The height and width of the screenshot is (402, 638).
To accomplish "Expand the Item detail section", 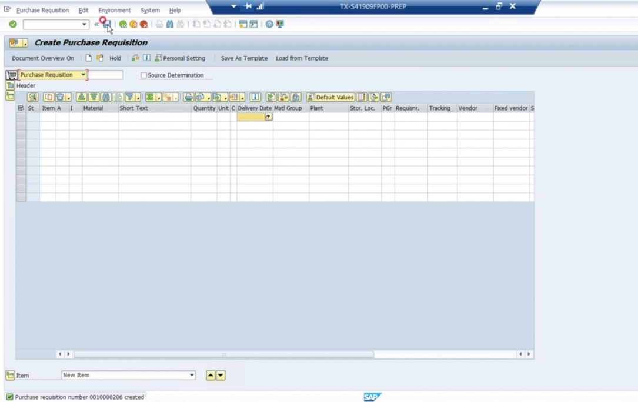I will tap(10, 375).
